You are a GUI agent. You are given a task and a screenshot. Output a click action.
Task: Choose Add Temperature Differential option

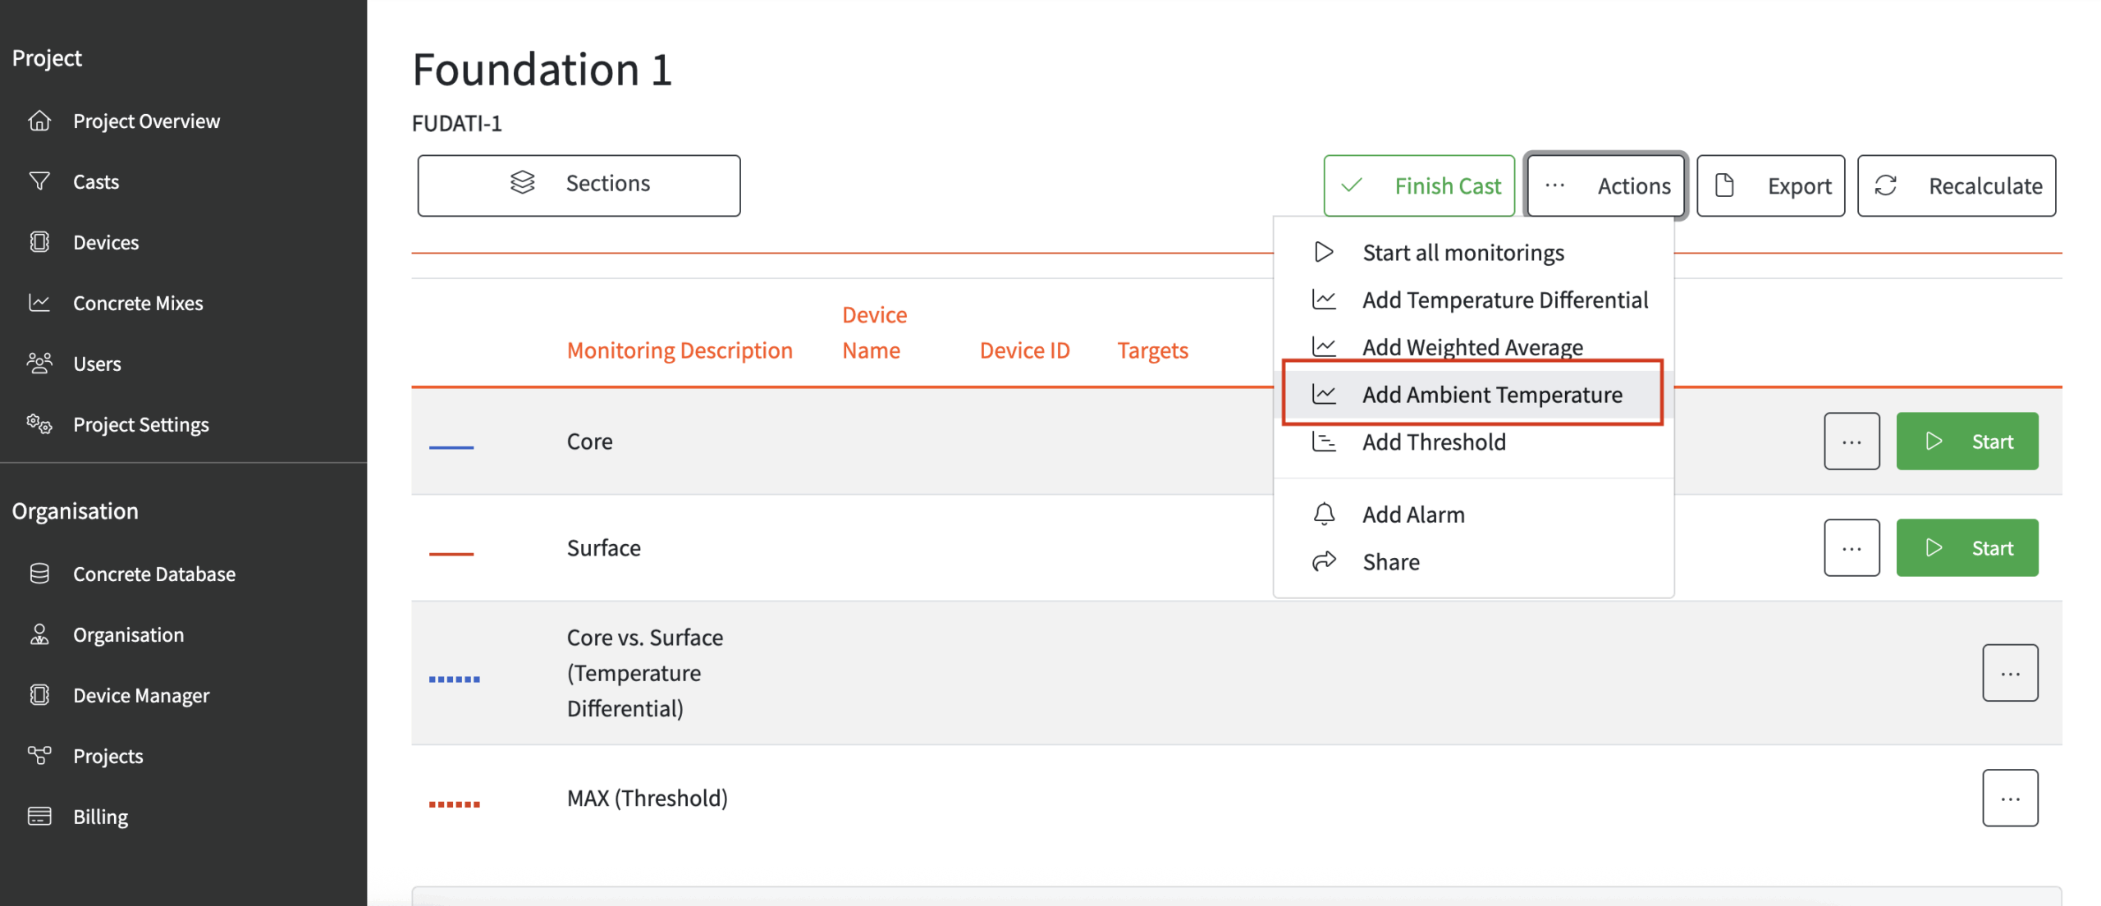(x=1504, y=300)
